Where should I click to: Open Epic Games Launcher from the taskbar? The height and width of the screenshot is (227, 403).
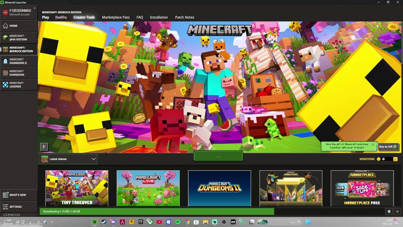click(x=141, y=222)
